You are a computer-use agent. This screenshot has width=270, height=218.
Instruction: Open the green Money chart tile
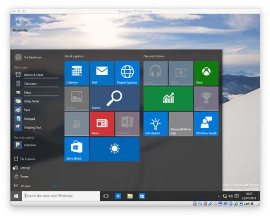[168, 99]
